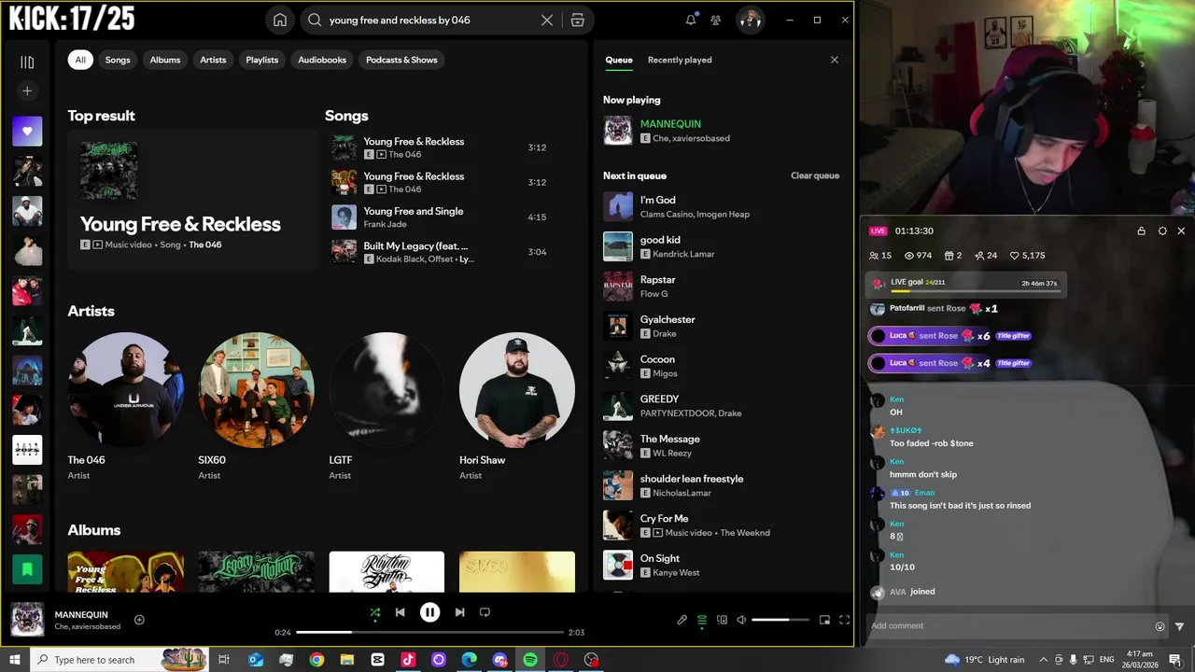Clear the play queue
The image size is (1195, 672).
(815, 175)
